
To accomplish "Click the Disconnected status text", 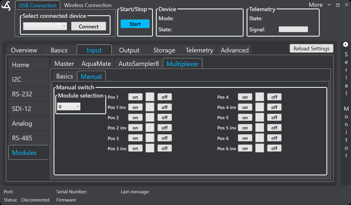I will tap(35, 200).
